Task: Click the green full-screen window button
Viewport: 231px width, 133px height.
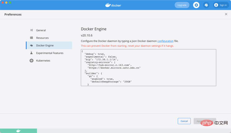Action: [10, 2]
